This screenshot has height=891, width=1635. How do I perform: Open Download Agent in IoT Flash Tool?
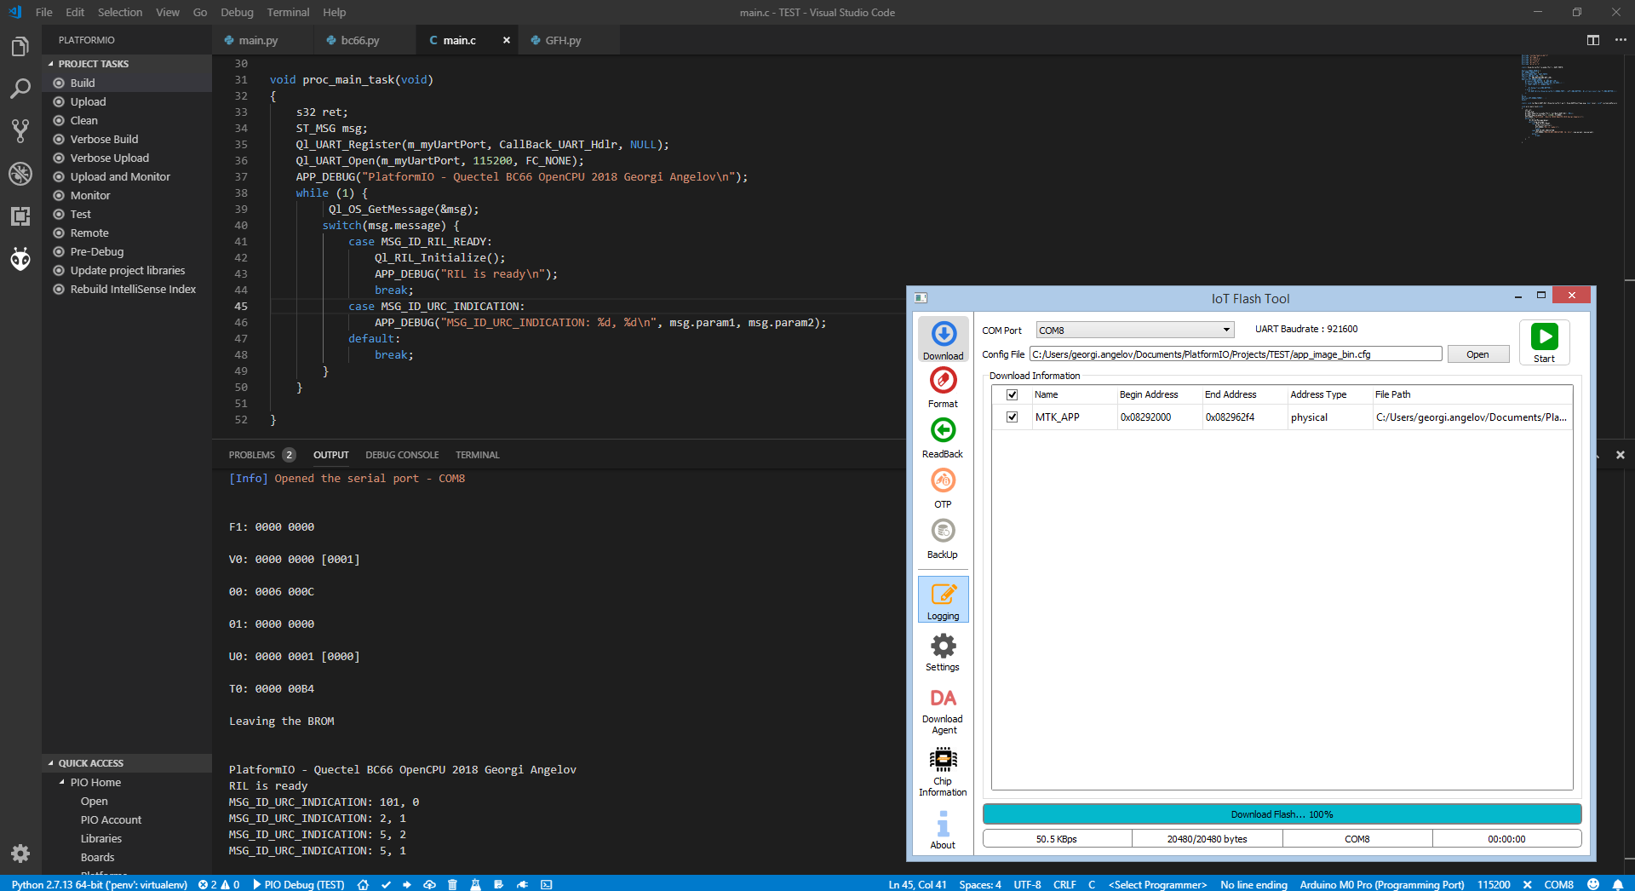(x=943, y=711)
